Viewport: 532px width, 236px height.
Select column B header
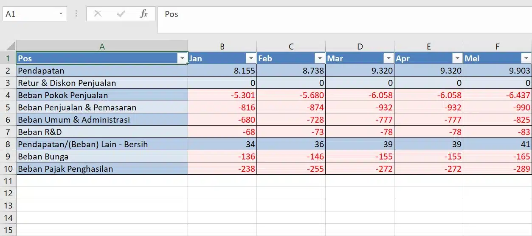tap(222, 47)
